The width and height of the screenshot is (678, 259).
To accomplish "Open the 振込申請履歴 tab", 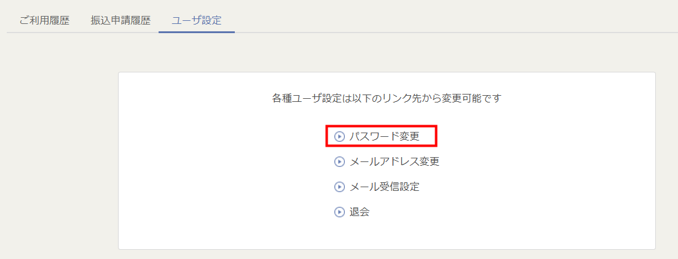I will [120, 20].
